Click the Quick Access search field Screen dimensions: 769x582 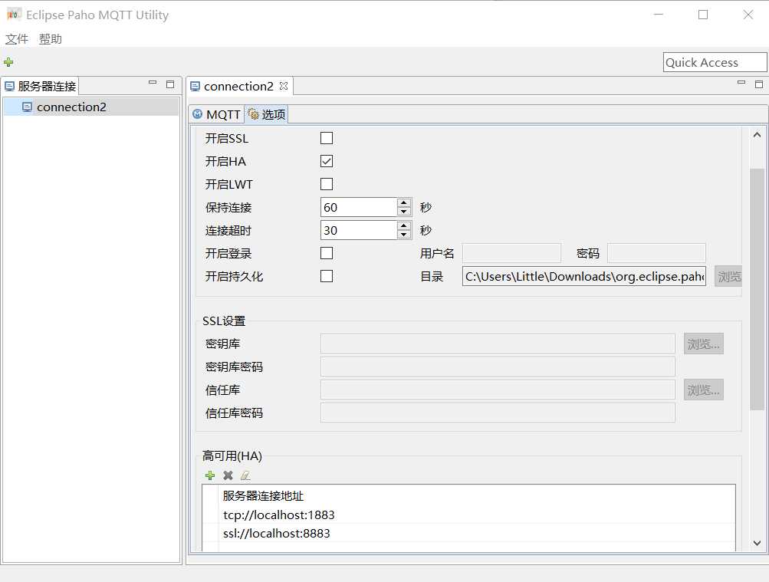pos(715,62)
